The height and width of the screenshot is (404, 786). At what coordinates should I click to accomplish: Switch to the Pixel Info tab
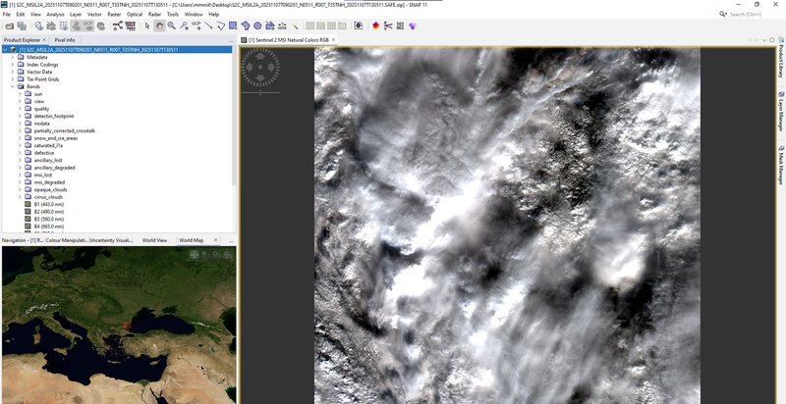64,40
